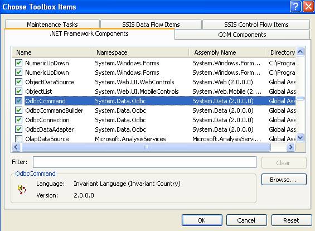Sort by Assembly Name column header
The width and height of the screenshot is (315, 231).
click(227, 52)
